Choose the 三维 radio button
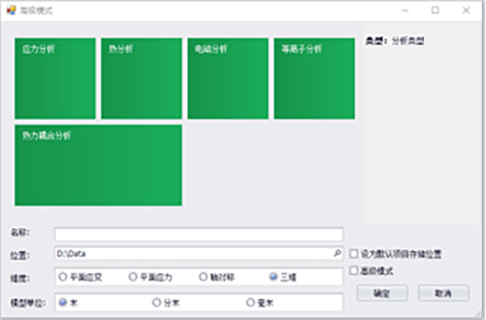The height and width of the screenshot is (320, 486). pyautogui.click(x=273, y=277)
